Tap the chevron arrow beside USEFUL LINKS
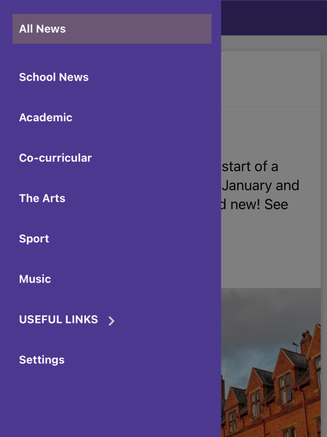This screenshot has height=437, width=327. click(111, 321)
